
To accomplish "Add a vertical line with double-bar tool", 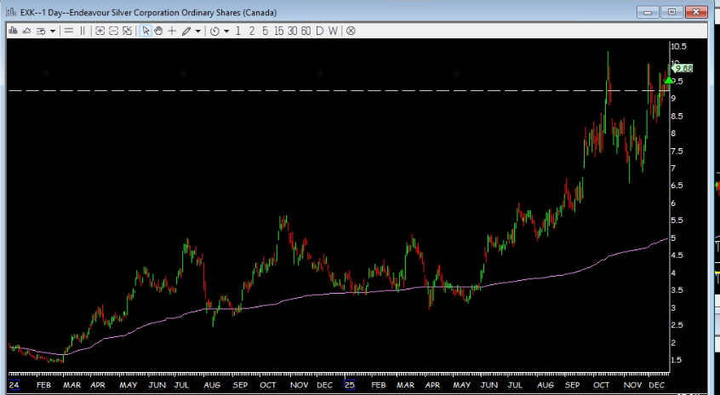I will [83, 31].
